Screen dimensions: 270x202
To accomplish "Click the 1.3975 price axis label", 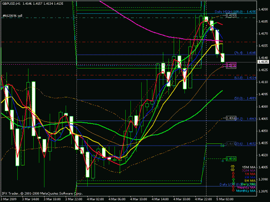I will point(263,191).
